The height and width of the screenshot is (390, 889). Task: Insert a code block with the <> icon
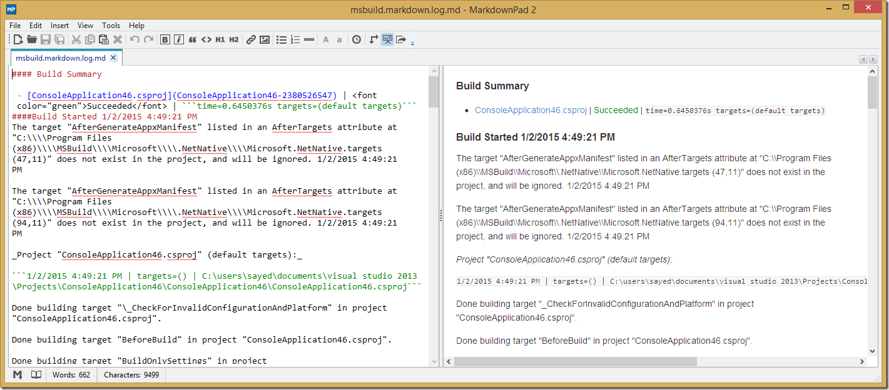point(206,39)
